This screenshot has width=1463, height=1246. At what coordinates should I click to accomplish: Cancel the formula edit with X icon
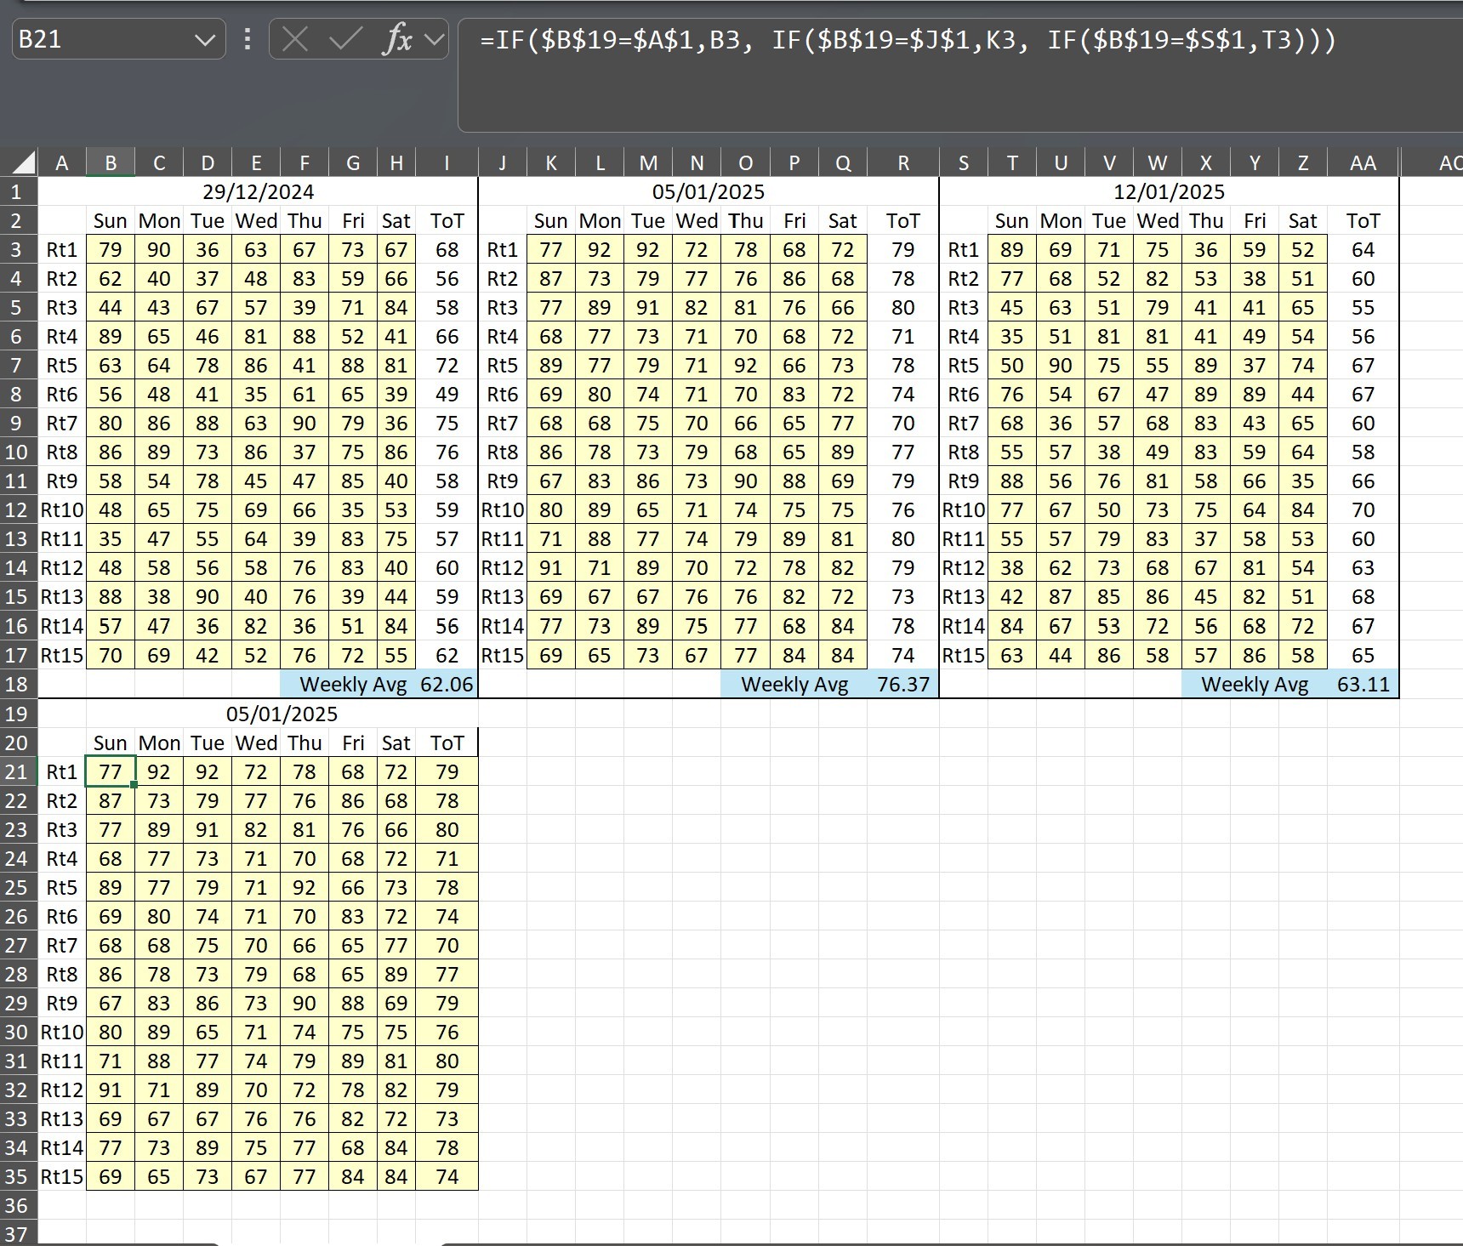[295, 39]
